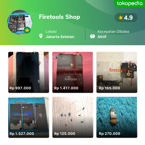Screen dimensions: 145x145
Task: Open the LCD screen product priced Rp 997.000
Action: (x=29, y=72)
